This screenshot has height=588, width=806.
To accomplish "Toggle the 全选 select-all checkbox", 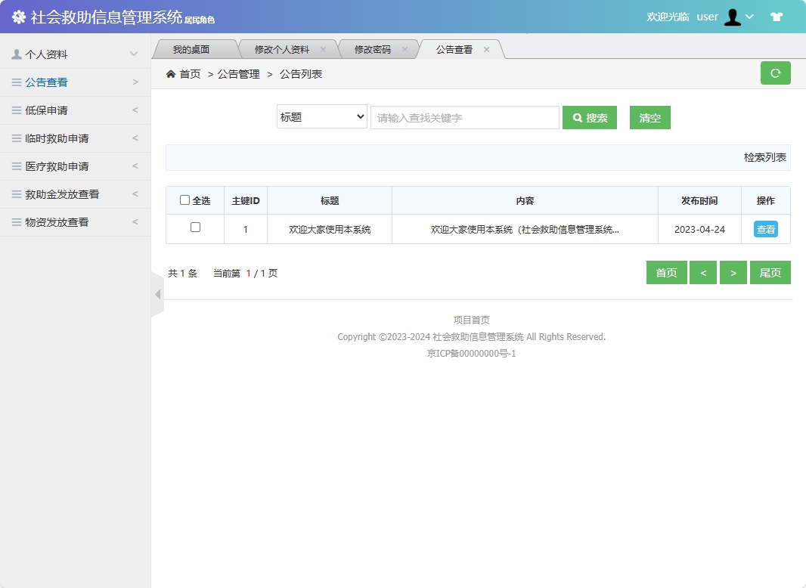I will click(x=184, y=199).
